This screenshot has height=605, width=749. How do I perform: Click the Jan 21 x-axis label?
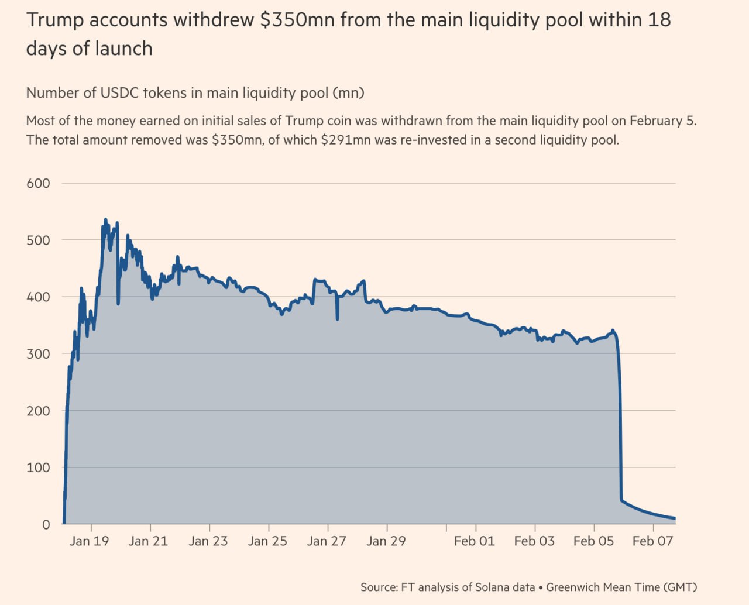click(x=148, y=541)
